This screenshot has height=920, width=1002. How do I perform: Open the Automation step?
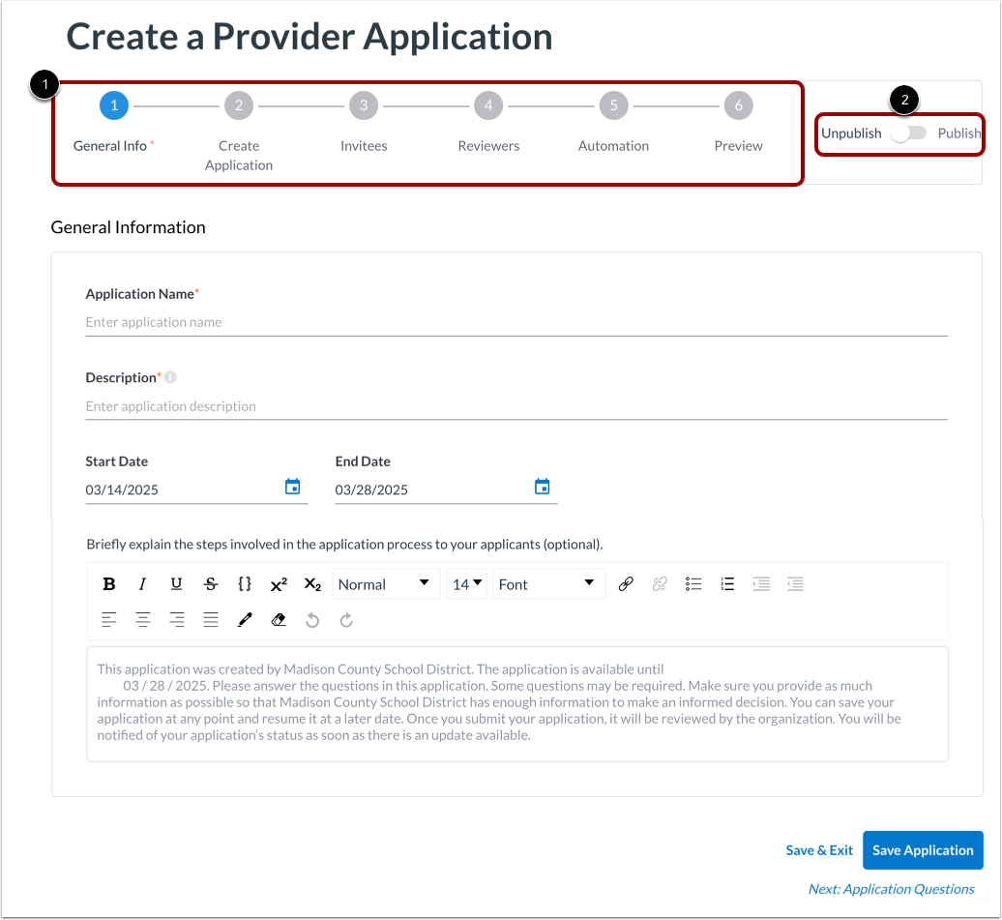[613, 105]
